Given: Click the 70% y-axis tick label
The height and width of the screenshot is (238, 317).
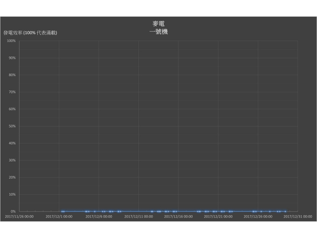Looking at the screenshot, I should click(x=12, y=92).
